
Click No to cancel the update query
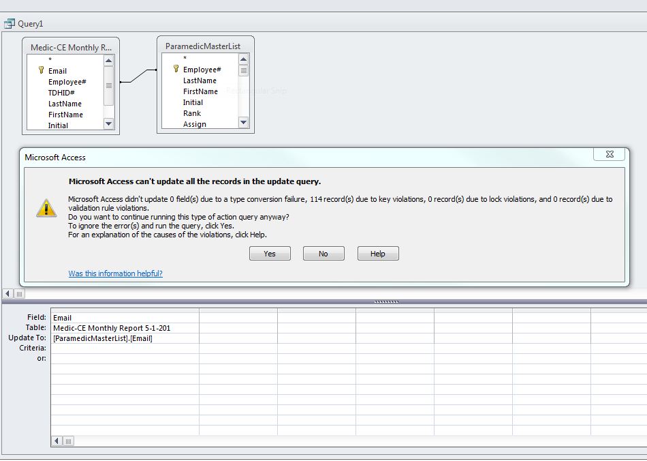(323, 254)
